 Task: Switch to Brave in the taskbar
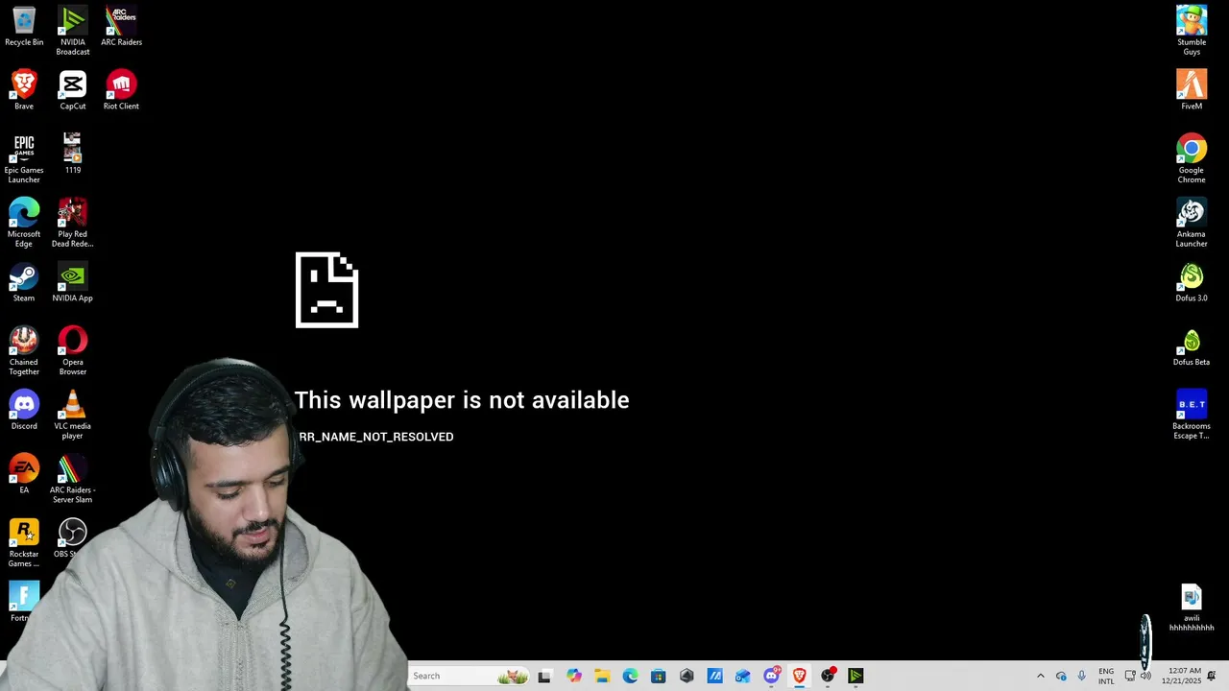tap(799, 676)
